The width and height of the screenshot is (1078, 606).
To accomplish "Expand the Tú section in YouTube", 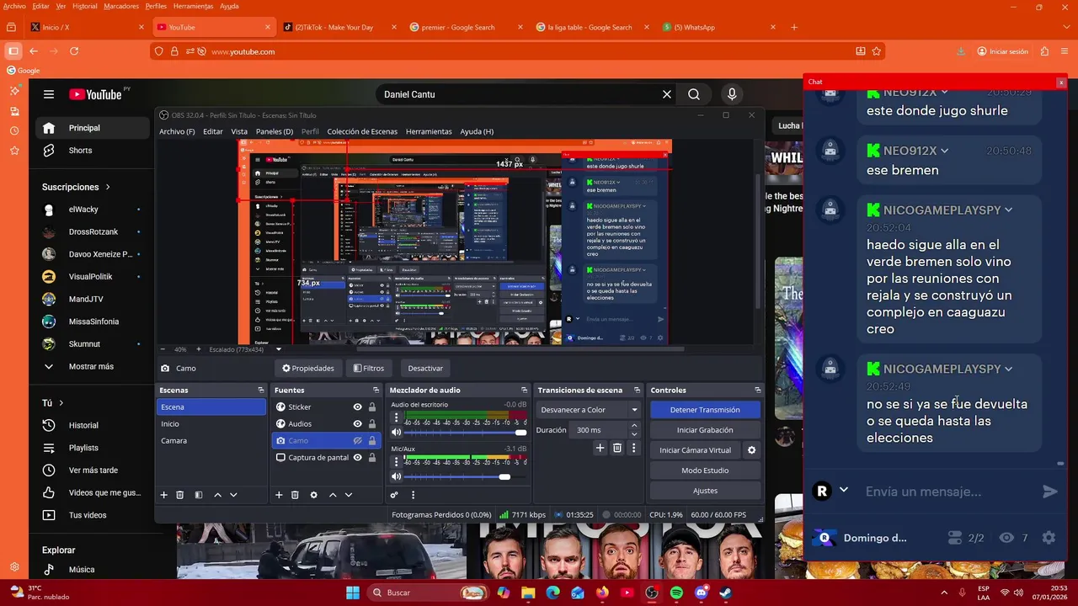I will [x=53, y=403].
